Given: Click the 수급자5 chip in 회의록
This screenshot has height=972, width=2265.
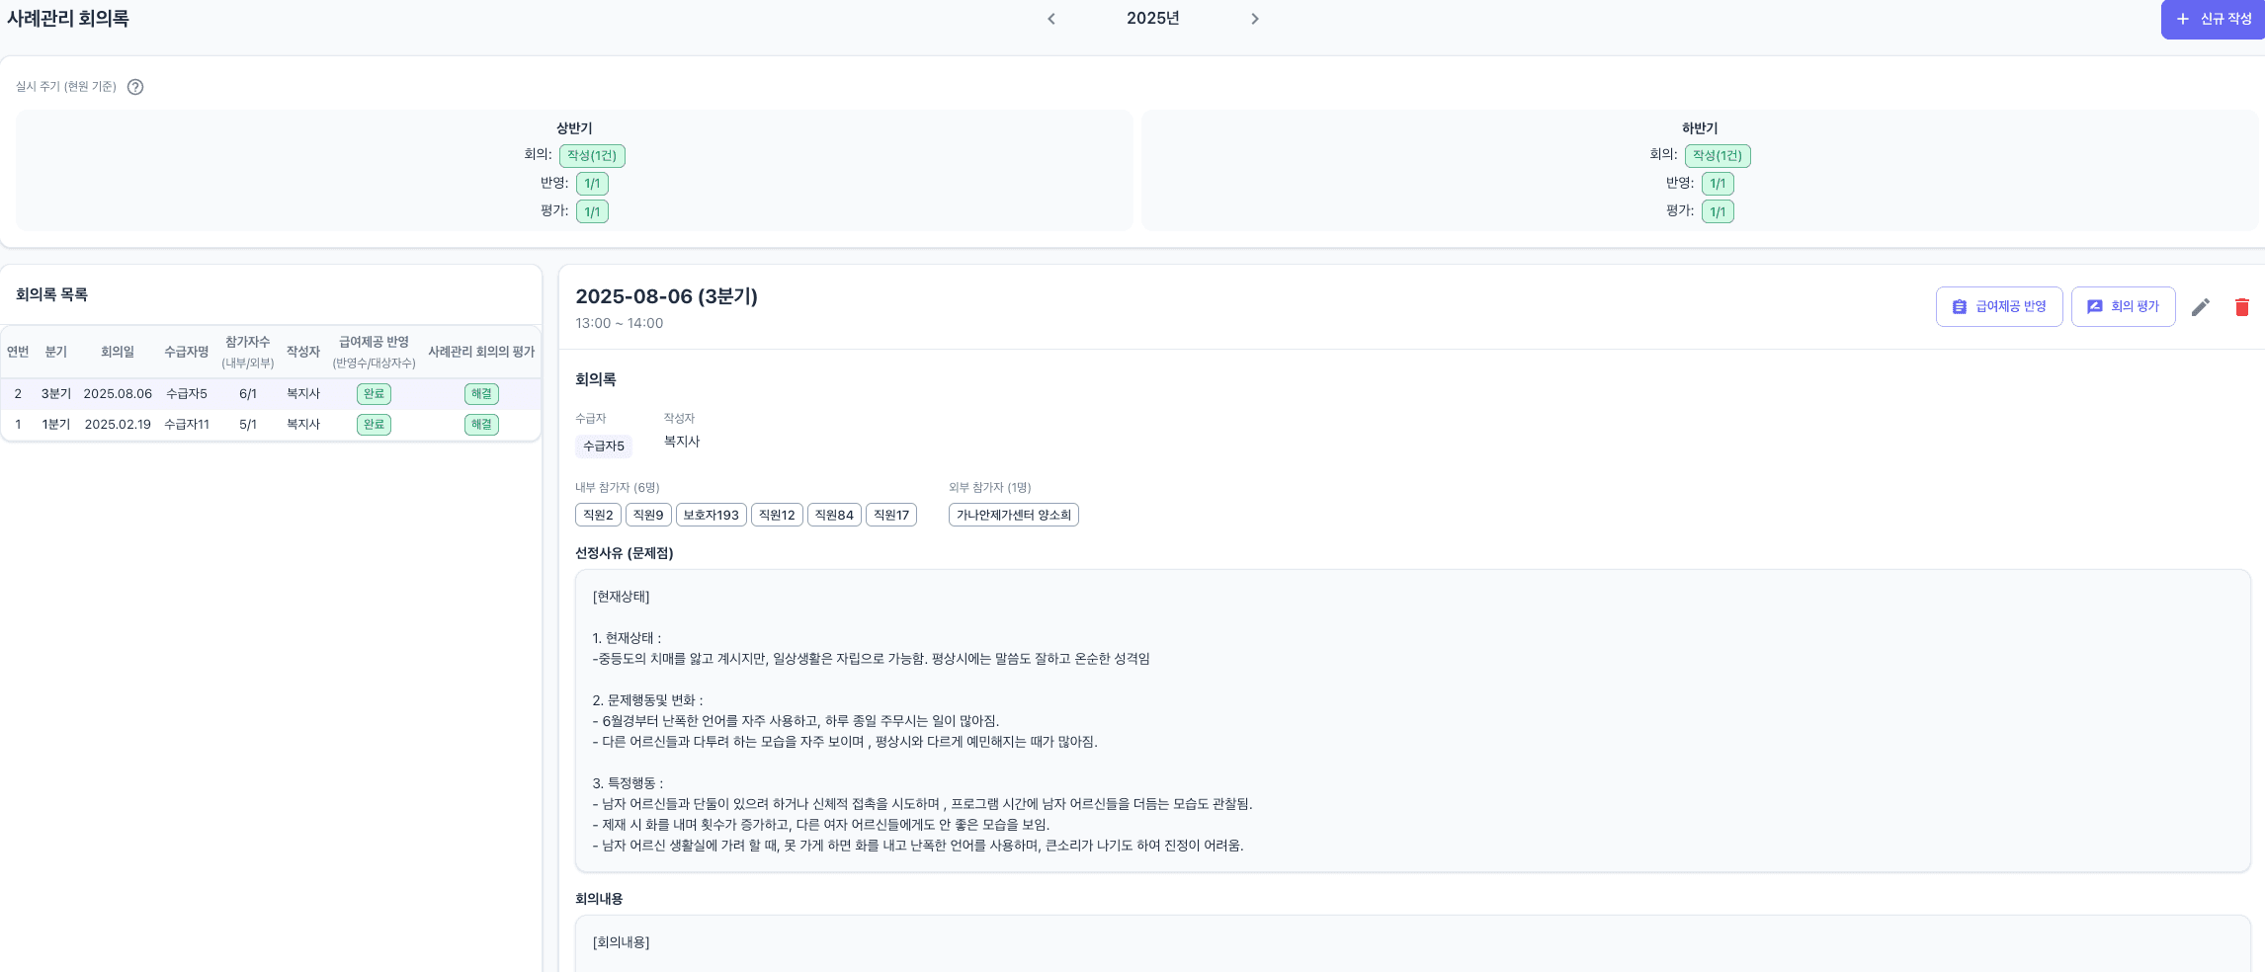Looking at the screenshot, I should (x=604, y=446).
